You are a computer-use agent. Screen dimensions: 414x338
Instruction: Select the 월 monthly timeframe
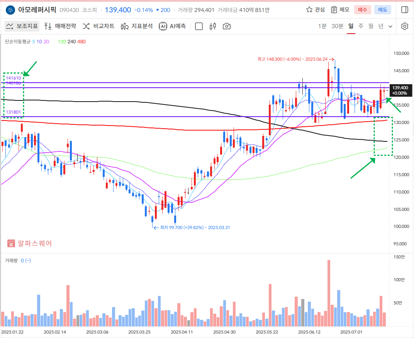click(371, 26)
